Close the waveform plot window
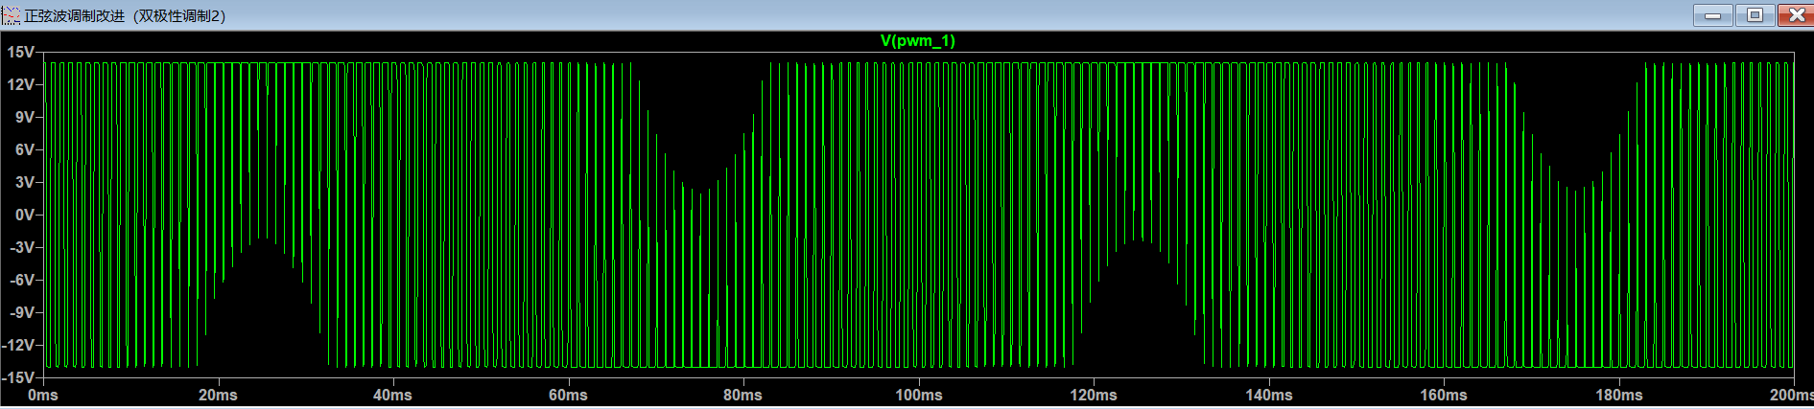 pyautogui.click(x=1795, y=15)
